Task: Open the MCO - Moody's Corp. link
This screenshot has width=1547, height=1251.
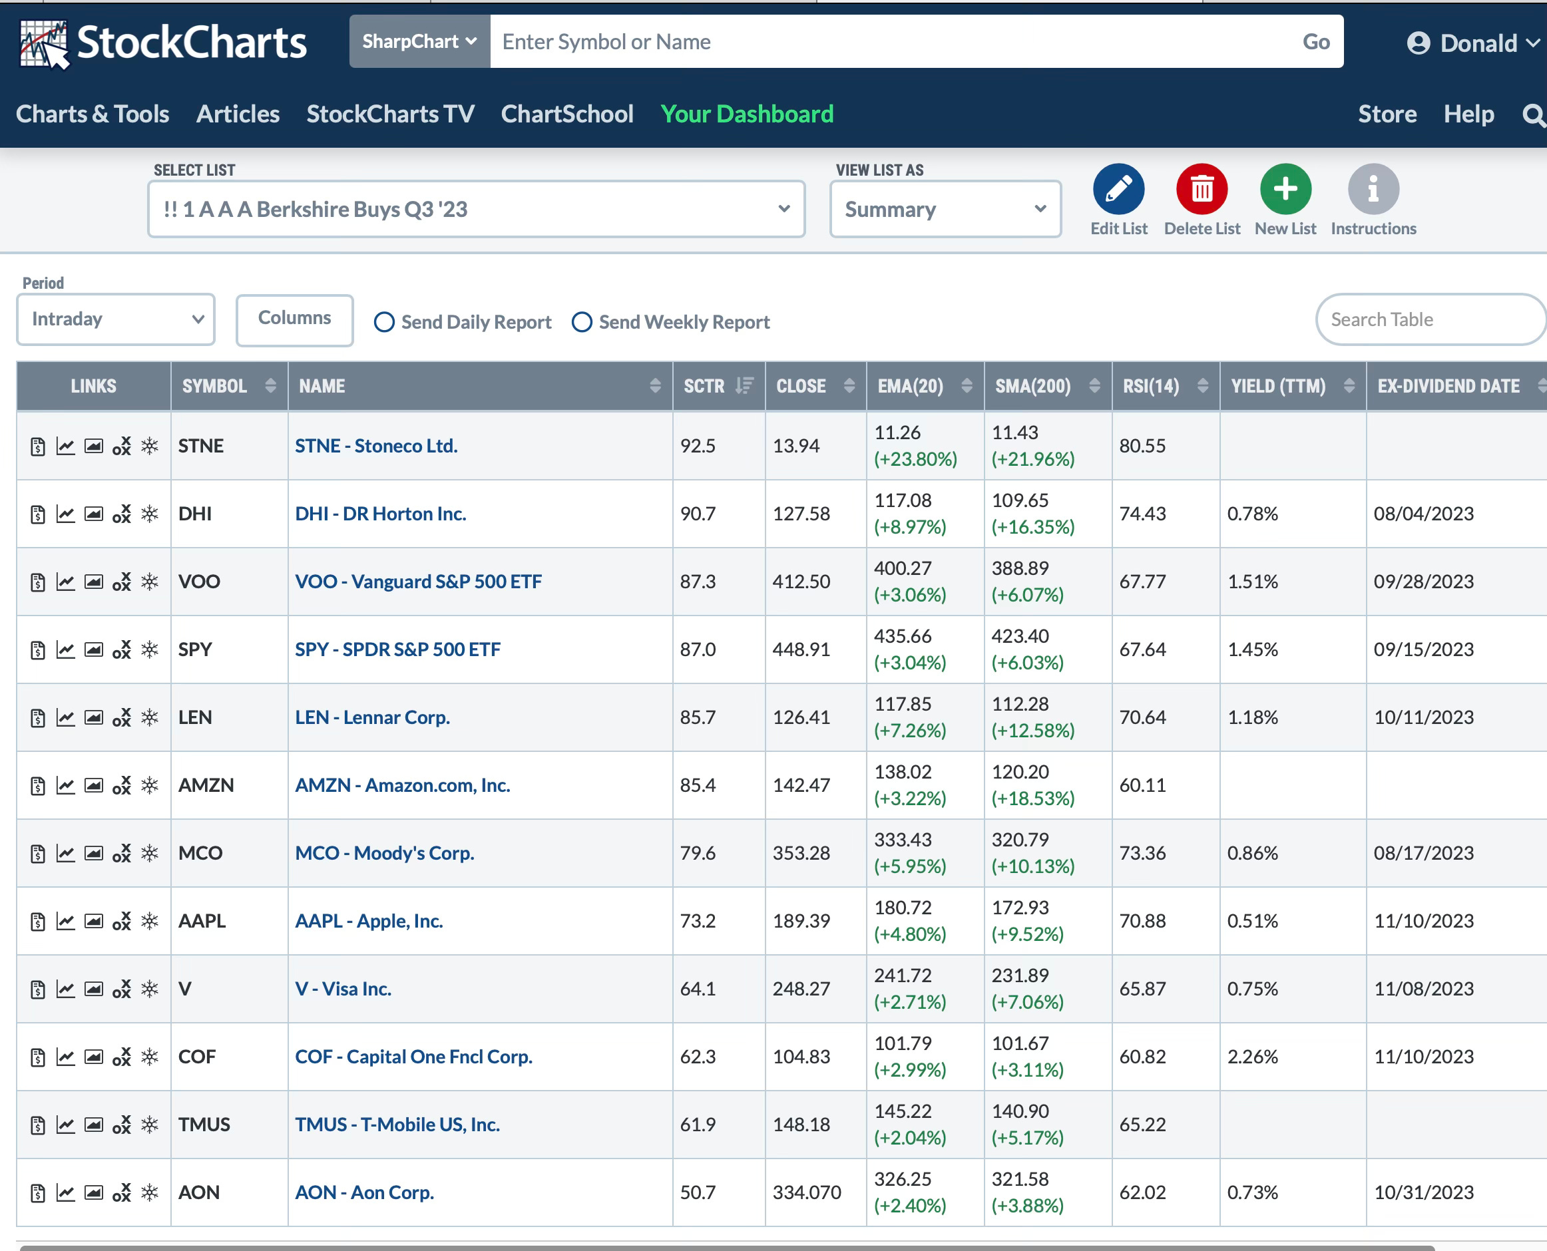Action: pyautogui.click(x=385, y=853)
